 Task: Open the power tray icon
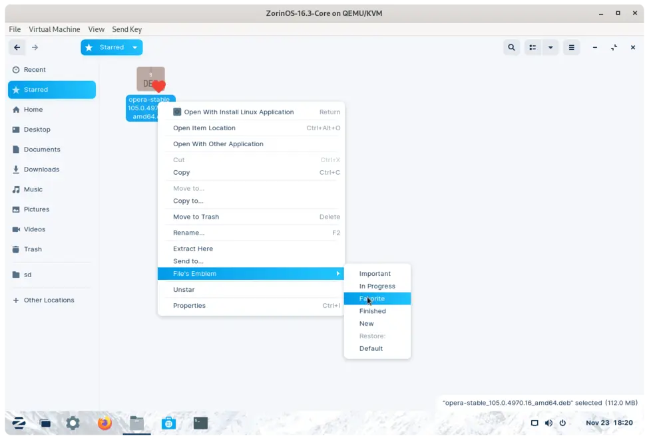pyautogui.click(x=562, y=423)
